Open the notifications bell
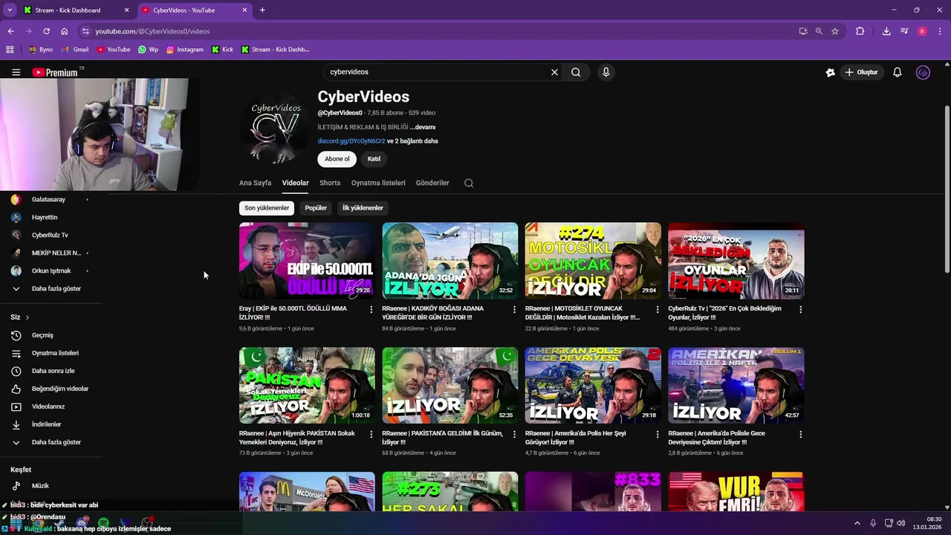Viewport: 951px width, 535px height. tap(898, 72)
